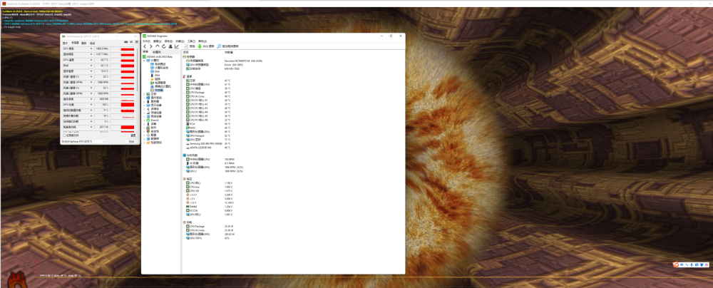
Task: Switch to Favorites tab in AIDA64 side panel
Action: (157, 52)
